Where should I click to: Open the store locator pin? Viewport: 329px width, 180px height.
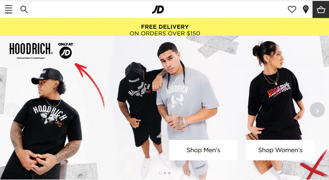306,9
